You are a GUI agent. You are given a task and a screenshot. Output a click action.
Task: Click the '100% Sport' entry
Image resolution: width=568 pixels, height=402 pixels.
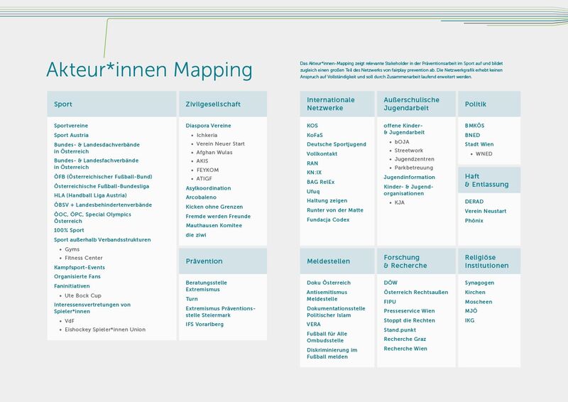pyautogui.click(x=69, y=230)
